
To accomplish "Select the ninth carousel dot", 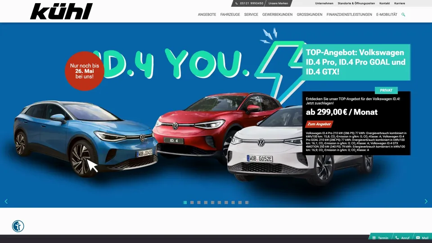I will click(x=240, y=202).
